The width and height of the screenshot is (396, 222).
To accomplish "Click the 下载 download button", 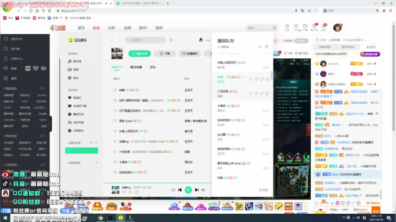I will [164, 53].
